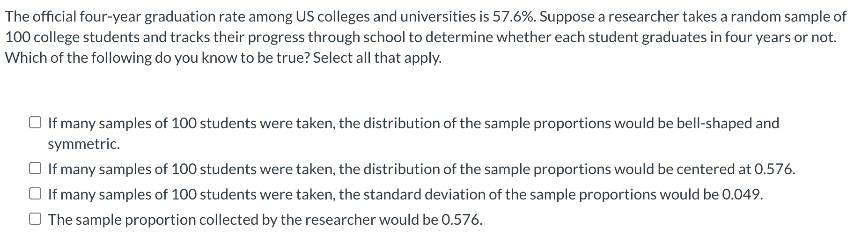The height and width of the screenshot is (251, 854).
Task: Click "The sample proportion collected" answer text
Action: click(265, 220)
